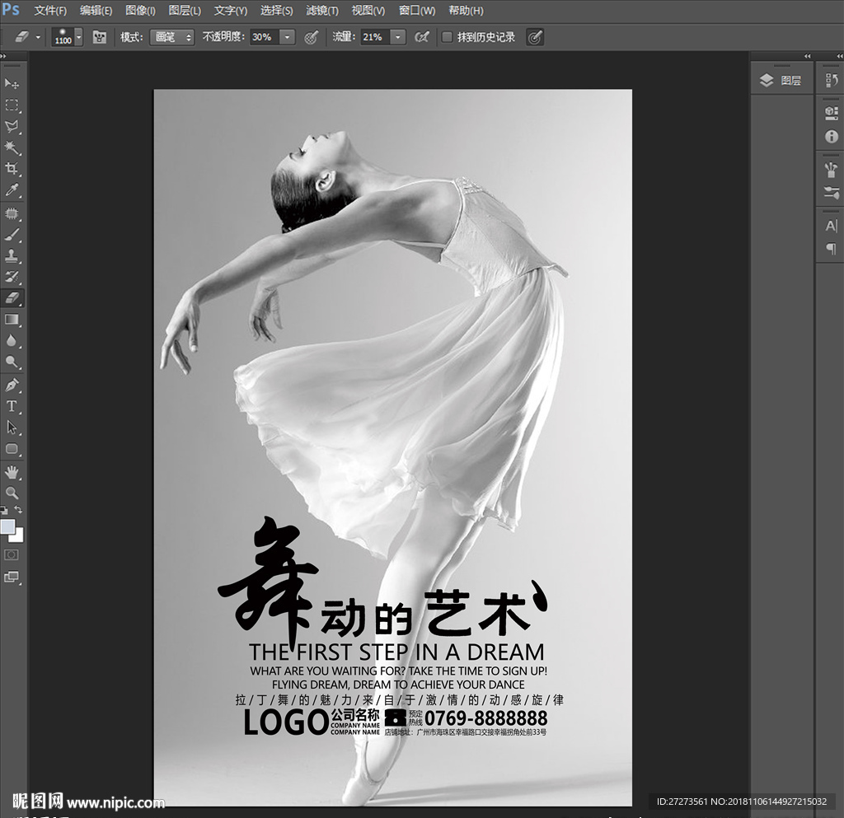Image resolution: width=844 pixels, height=818 pixels.
Task: Enable the 抹到历史记录 checkbox
Action: coord(447,37)
